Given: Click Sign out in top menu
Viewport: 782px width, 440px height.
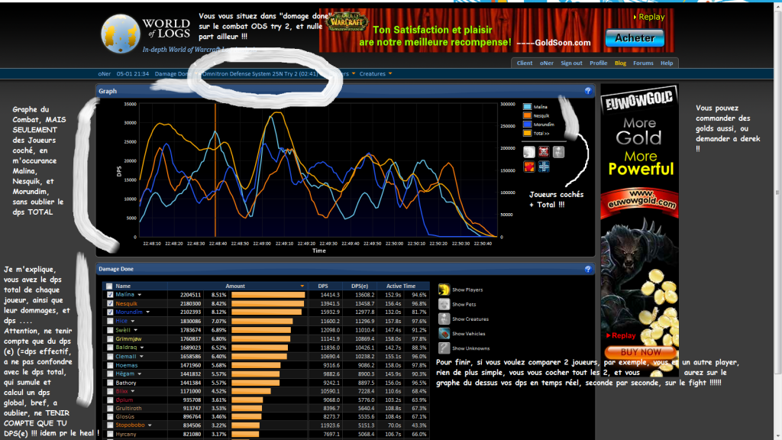Looking at the screenshot, I should tap(571, 63).
